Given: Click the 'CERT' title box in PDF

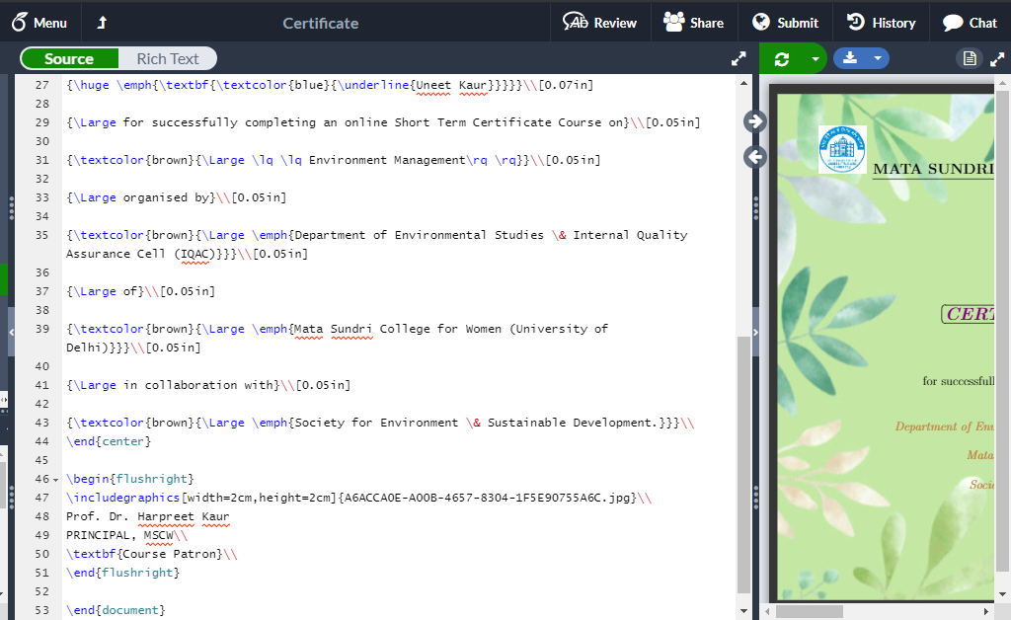Looking at the screenshot, I should (x=968, y=314).
